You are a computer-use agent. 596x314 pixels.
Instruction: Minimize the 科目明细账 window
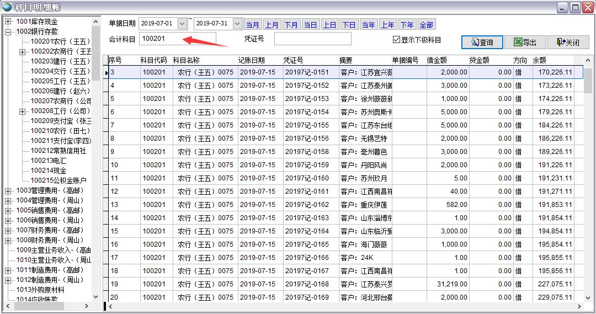click(x=562, y=7)
